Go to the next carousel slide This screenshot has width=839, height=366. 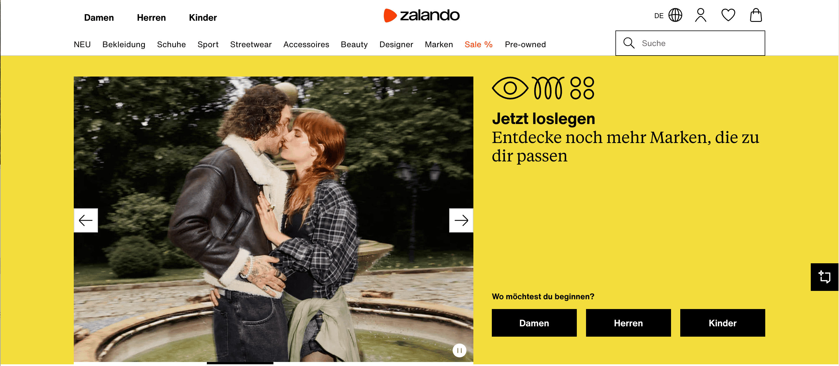[x=461, y=220]
